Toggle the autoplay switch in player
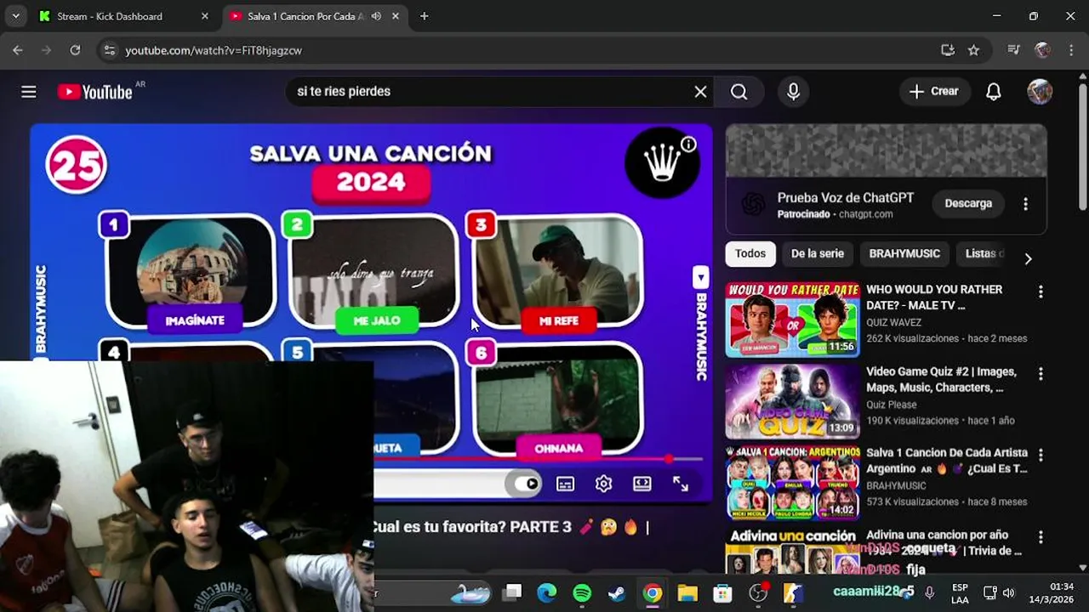This screenshot has width=1089, height=612. [526, 484]
